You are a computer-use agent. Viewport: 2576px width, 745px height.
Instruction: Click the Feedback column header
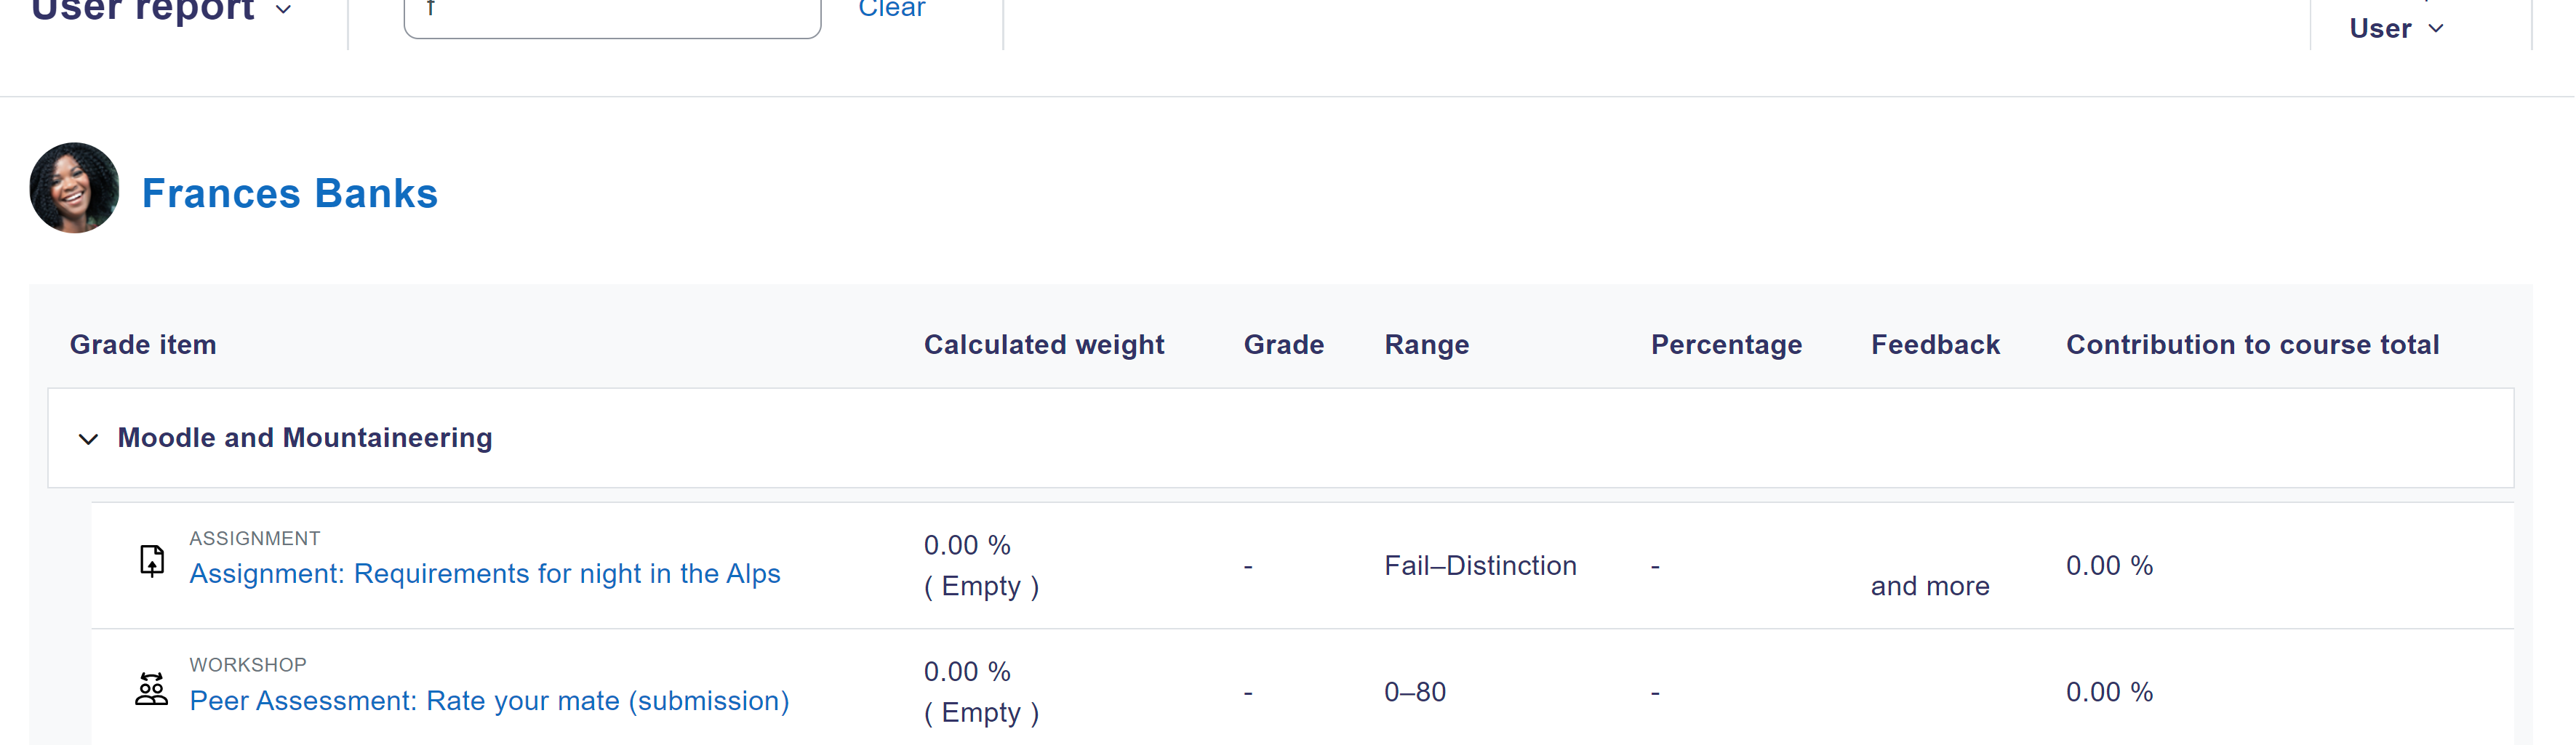point(1935,345)
